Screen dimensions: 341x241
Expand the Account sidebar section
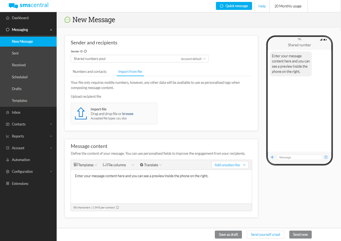click(x=51, y=148)
